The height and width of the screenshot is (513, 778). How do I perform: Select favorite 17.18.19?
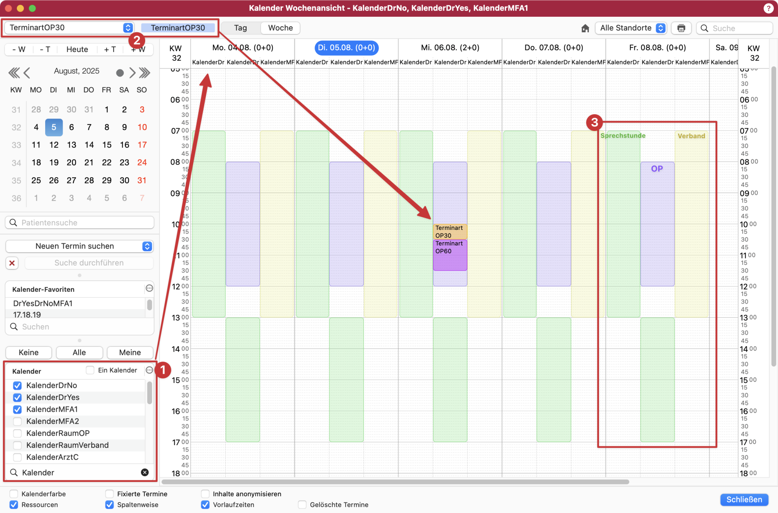tap(75, 314)
